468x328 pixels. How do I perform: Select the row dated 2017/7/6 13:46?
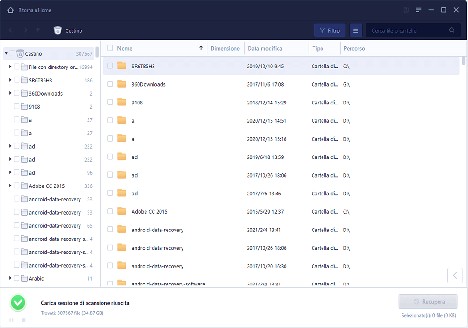[281, 193]
